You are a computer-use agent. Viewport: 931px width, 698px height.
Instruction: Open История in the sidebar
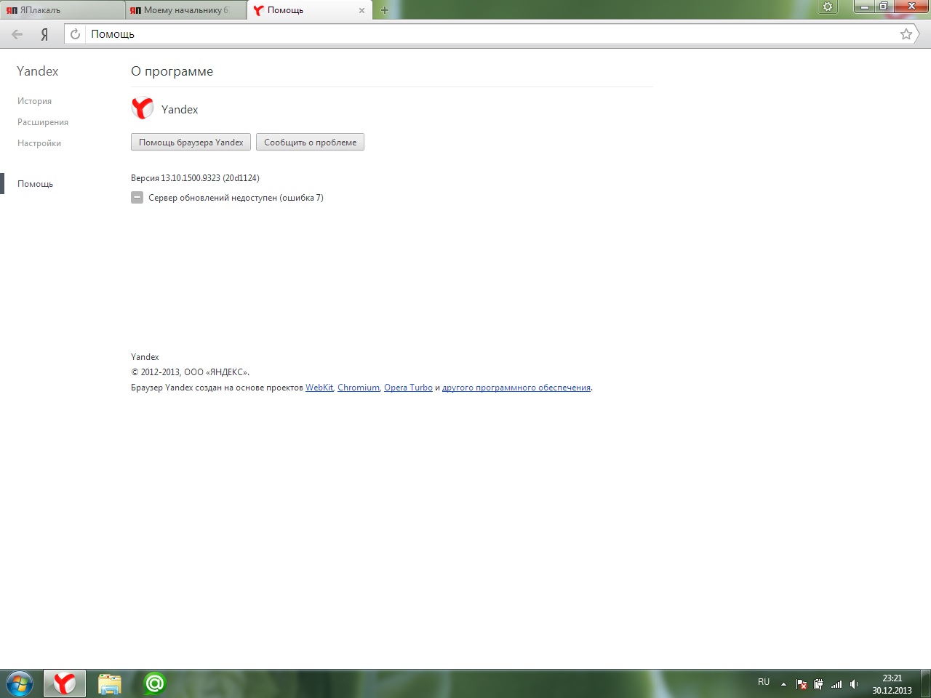tap(34, 101)
